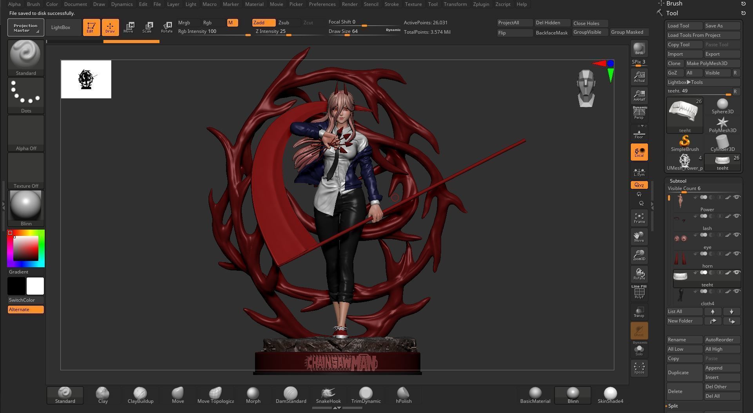Viewport: 753px width, 413px height.
Task: Set Actual size view
Action: coord(639,76)
